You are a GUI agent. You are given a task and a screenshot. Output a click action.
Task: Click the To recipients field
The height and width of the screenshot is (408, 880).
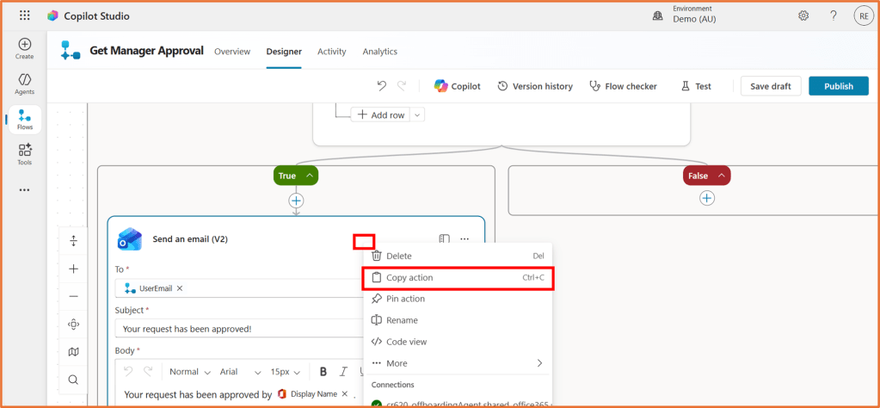(239, 287)
